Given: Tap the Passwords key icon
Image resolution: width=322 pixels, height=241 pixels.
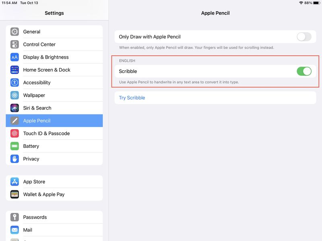Looking at the screenshot, I should coord(14,217).
